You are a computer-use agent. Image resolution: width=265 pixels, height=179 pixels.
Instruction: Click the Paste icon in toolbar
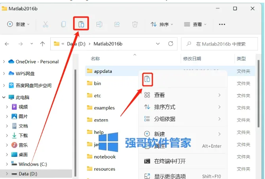tap(81, 24)
